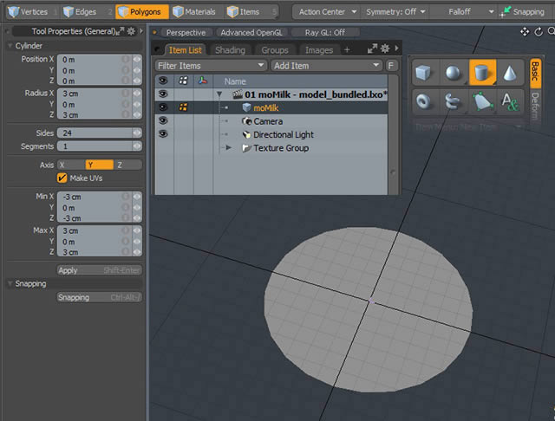Maximize the Item List panel
The height and width of the screenshot is (421, 555).
pos(372,49)
